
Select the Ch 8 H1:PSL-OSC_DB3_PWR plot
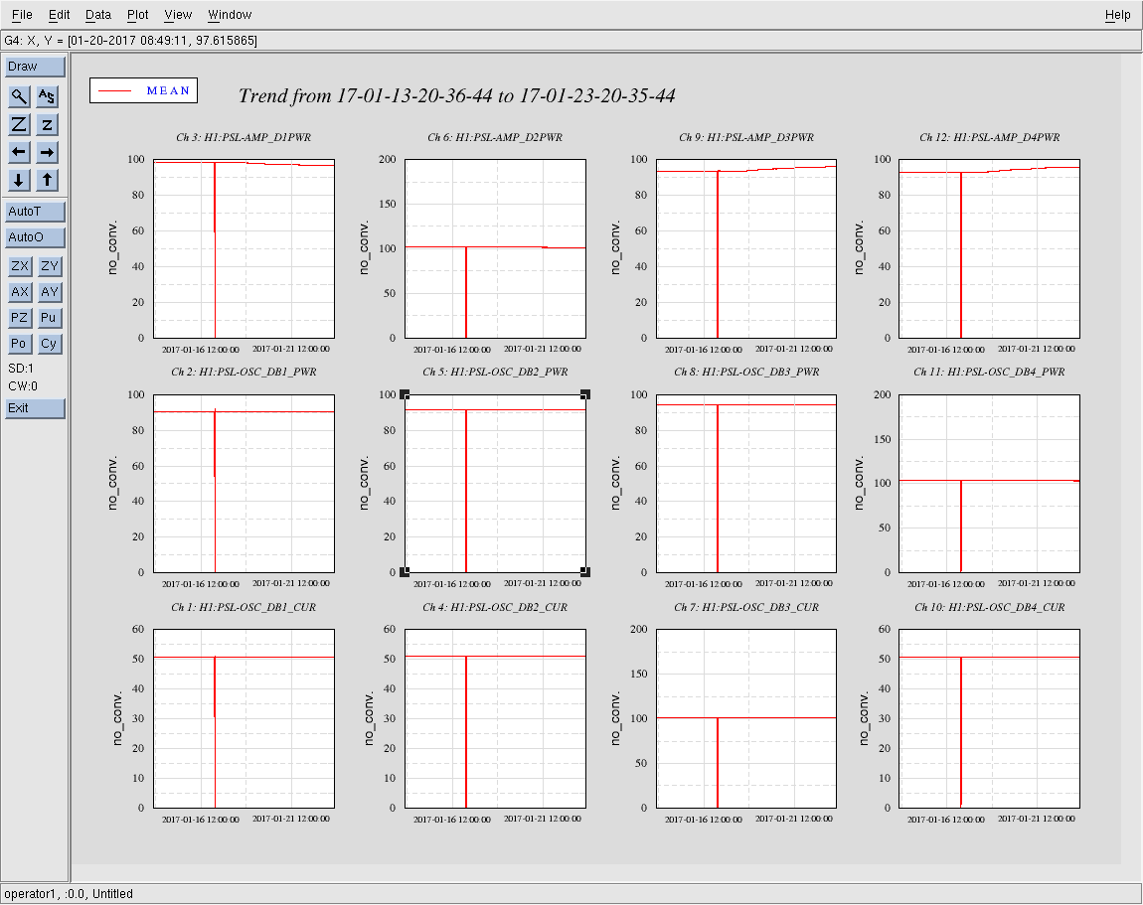746,484
